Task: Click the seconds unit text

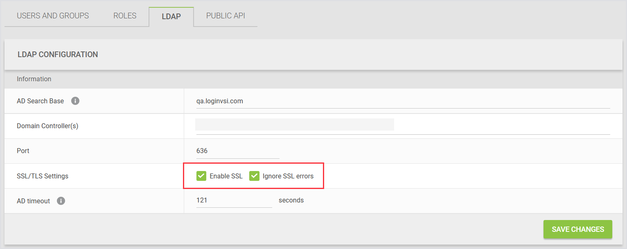Action: point(291,200)
